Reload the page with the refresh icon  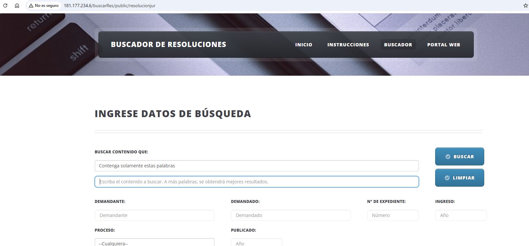[x=5, y=6]
